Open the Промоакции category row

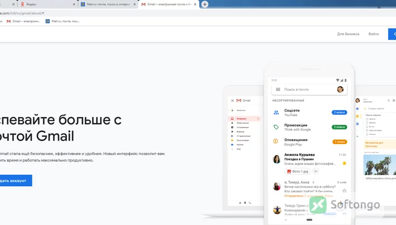pyautogui.click(x=310, y=127)
